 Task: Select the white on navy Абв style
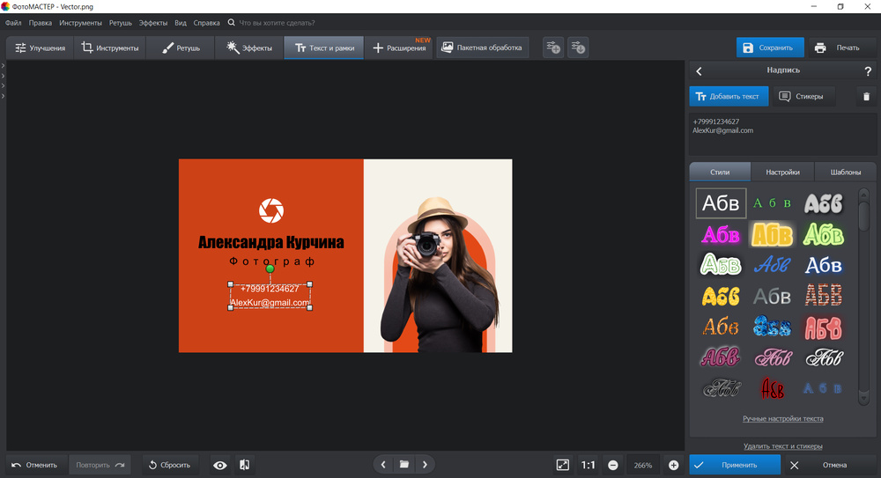(823, 265)
